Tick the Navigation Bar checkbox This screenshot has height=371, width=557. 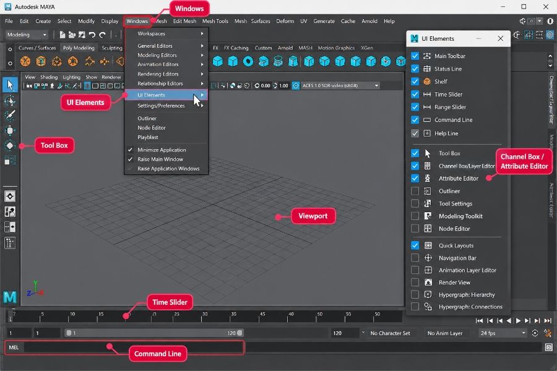coord(415,258)
